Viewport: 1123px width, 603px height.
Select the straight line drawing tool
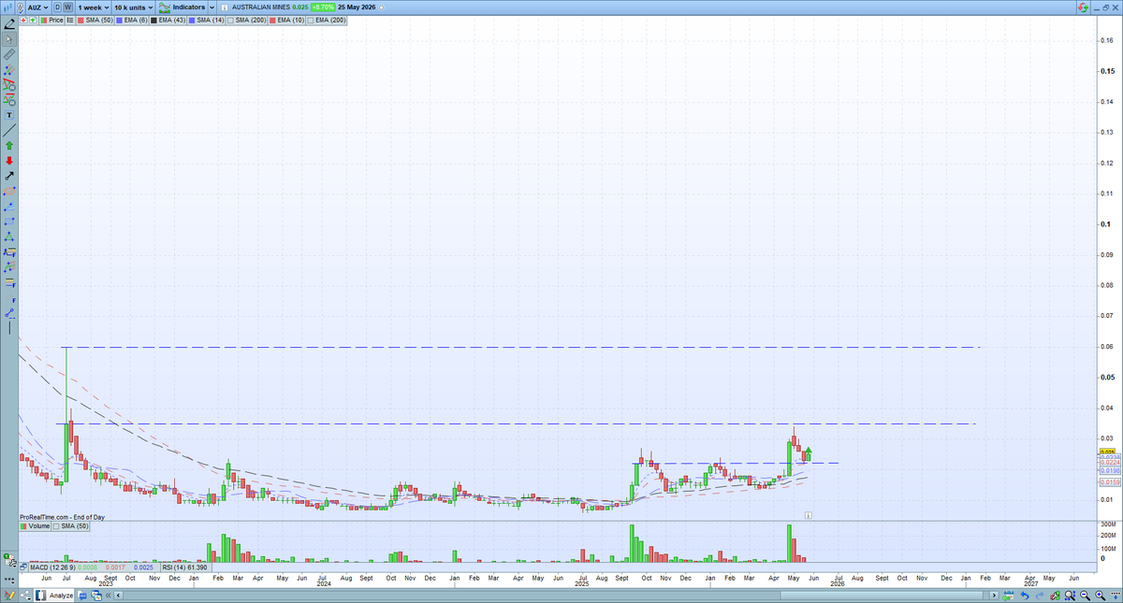[9, 129]
